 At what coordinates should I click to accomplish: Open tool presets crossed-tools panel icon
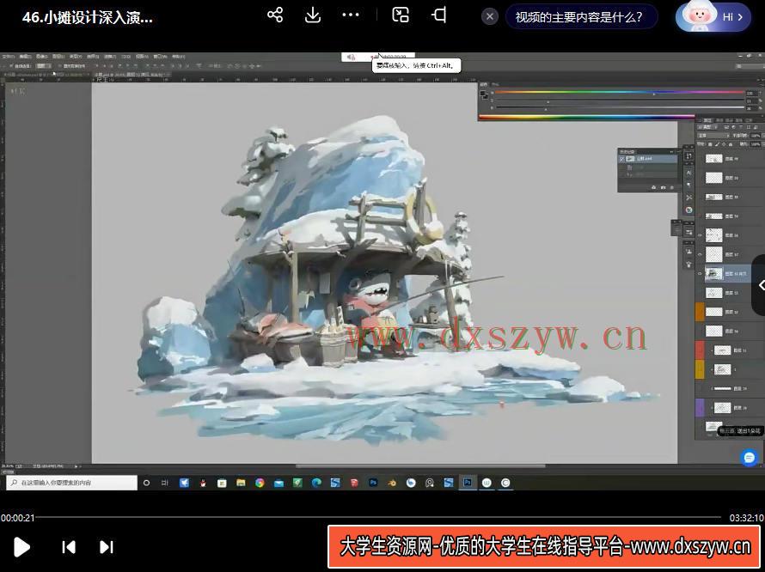coord(688,198)
